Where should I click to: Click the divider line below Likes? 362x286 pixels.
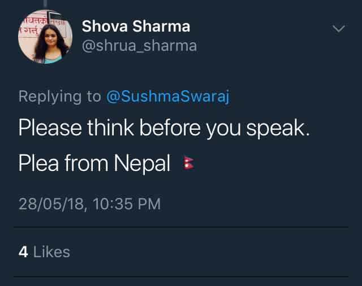[x=181, y=276]
